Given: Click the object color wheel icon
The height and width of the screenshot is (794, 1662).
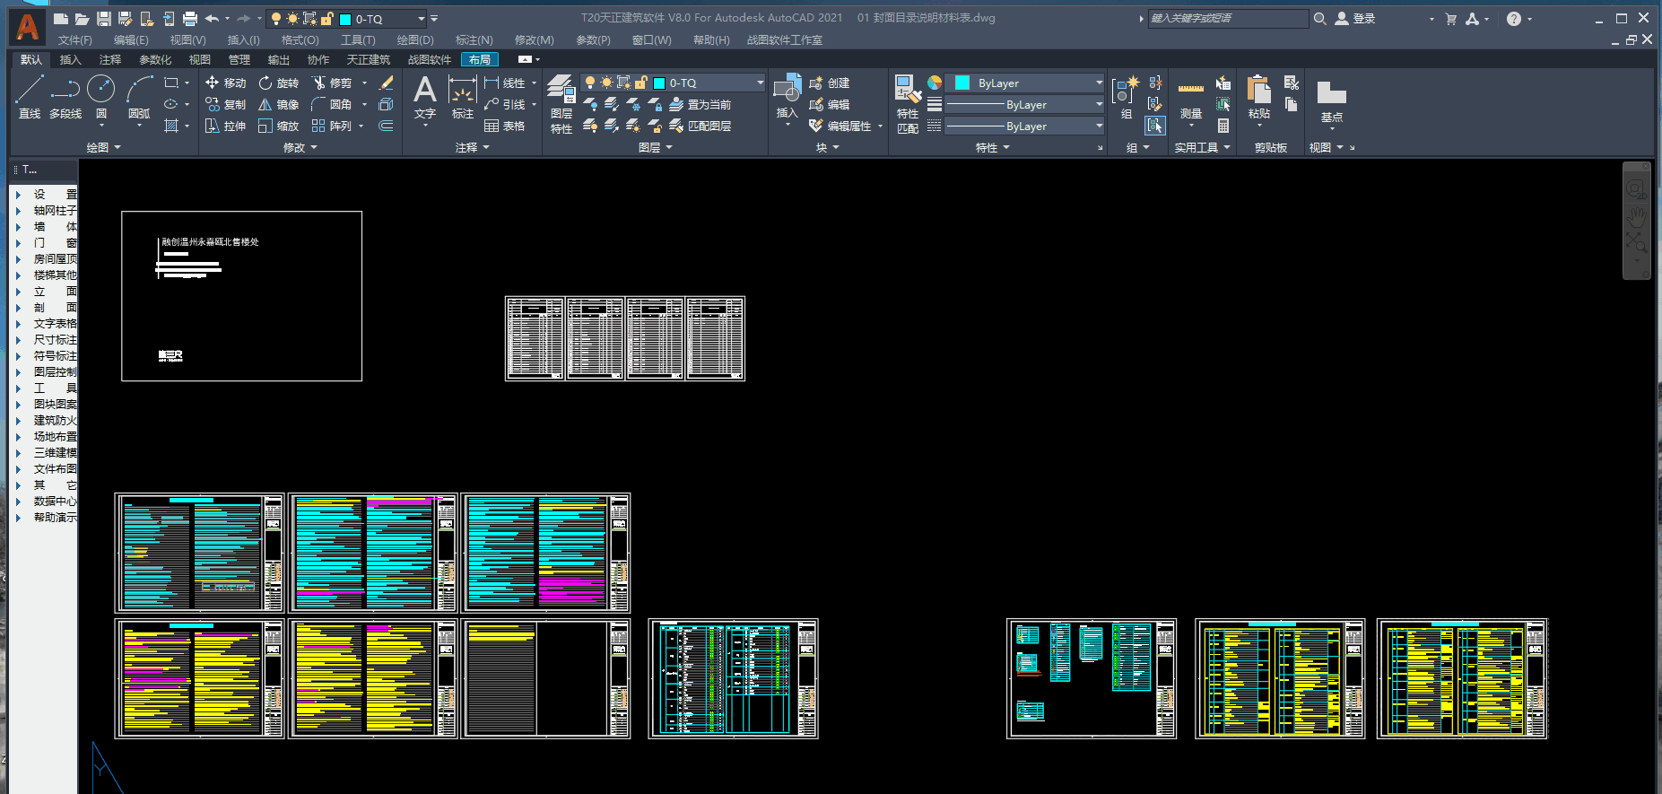Looking at the screenshot, I should tap(935, 83).
